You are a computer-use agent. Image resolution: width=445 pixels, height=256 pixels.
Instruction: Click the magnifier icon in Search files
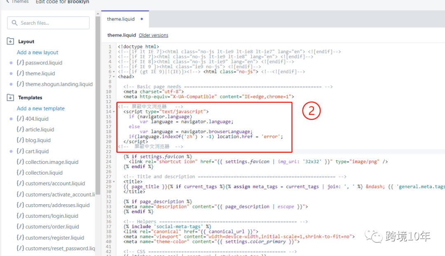click(14, 23)
